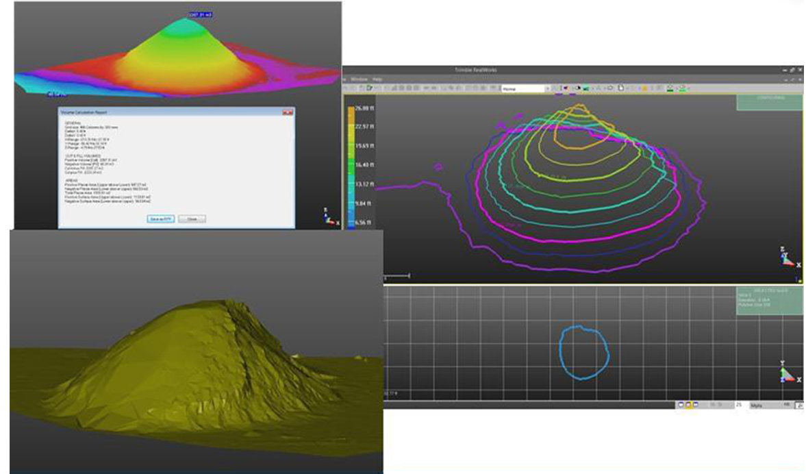
Task: Click the yellow toolbar icon right of page icon
Action: (644, 88)
